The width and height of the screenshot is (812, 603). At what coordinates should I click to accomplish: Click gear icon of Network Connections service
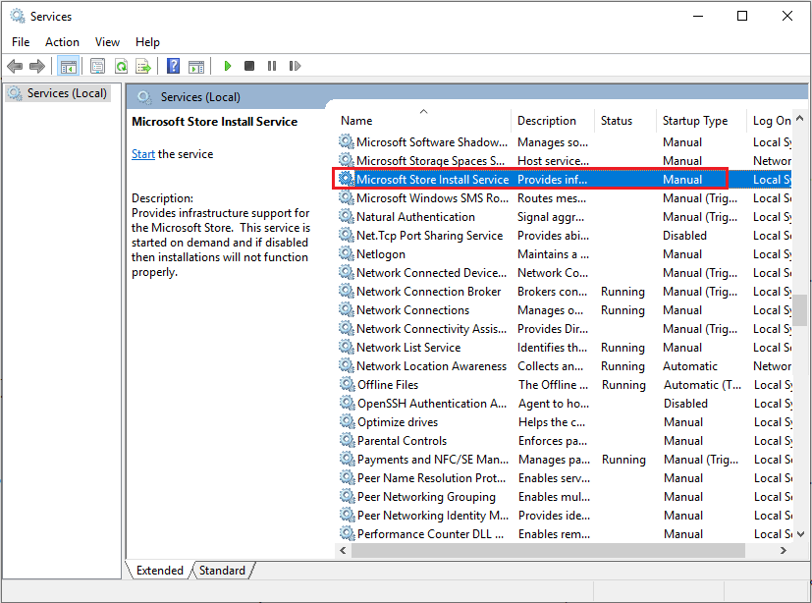[346, 309]
